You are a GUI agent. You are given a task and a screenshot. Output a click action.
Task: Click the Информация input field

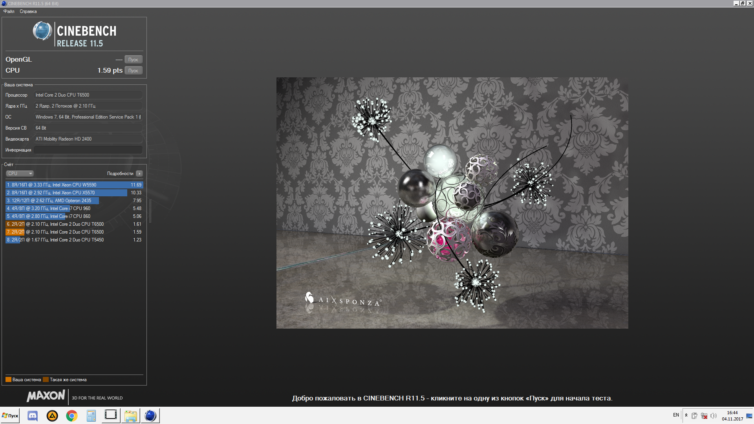point(88,150)
